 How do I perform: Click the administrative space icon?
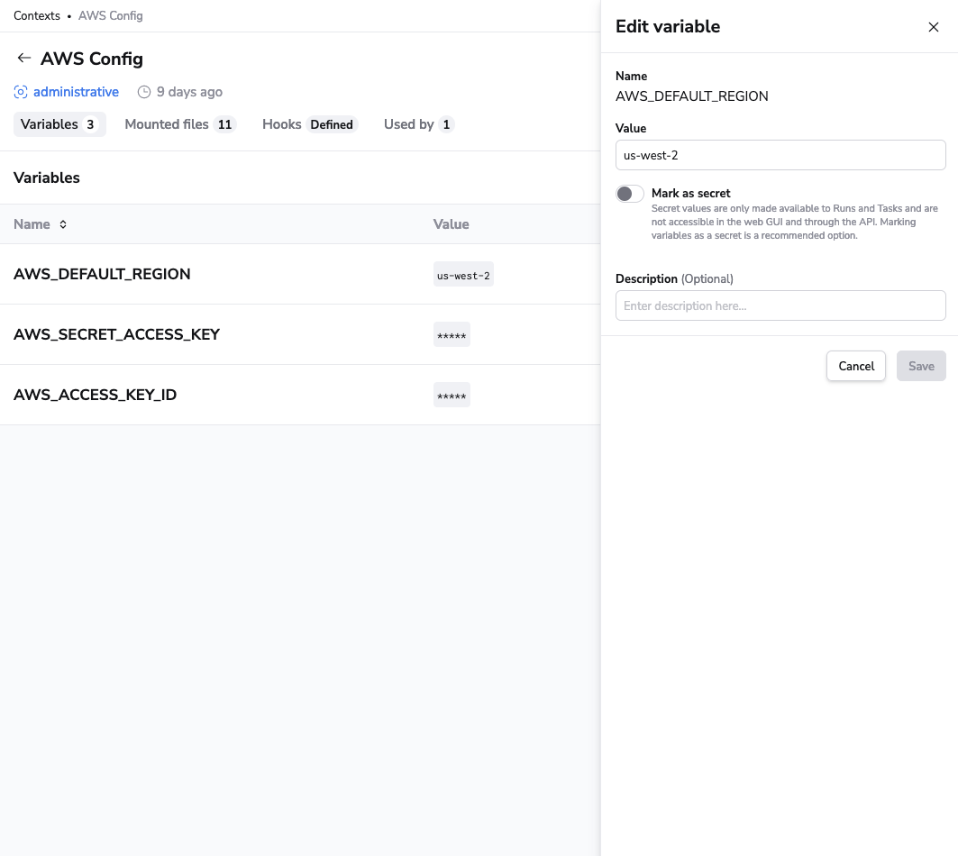(x=21, y=92)
